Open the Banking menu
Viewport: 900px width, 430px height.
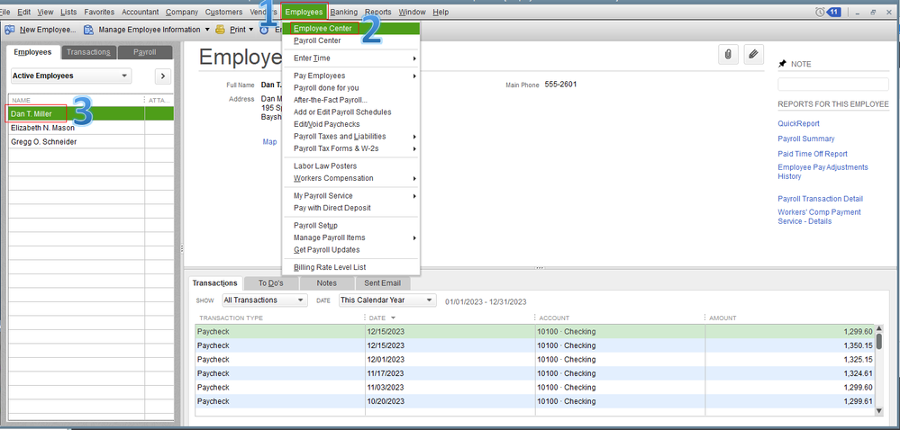click(344, 12)
